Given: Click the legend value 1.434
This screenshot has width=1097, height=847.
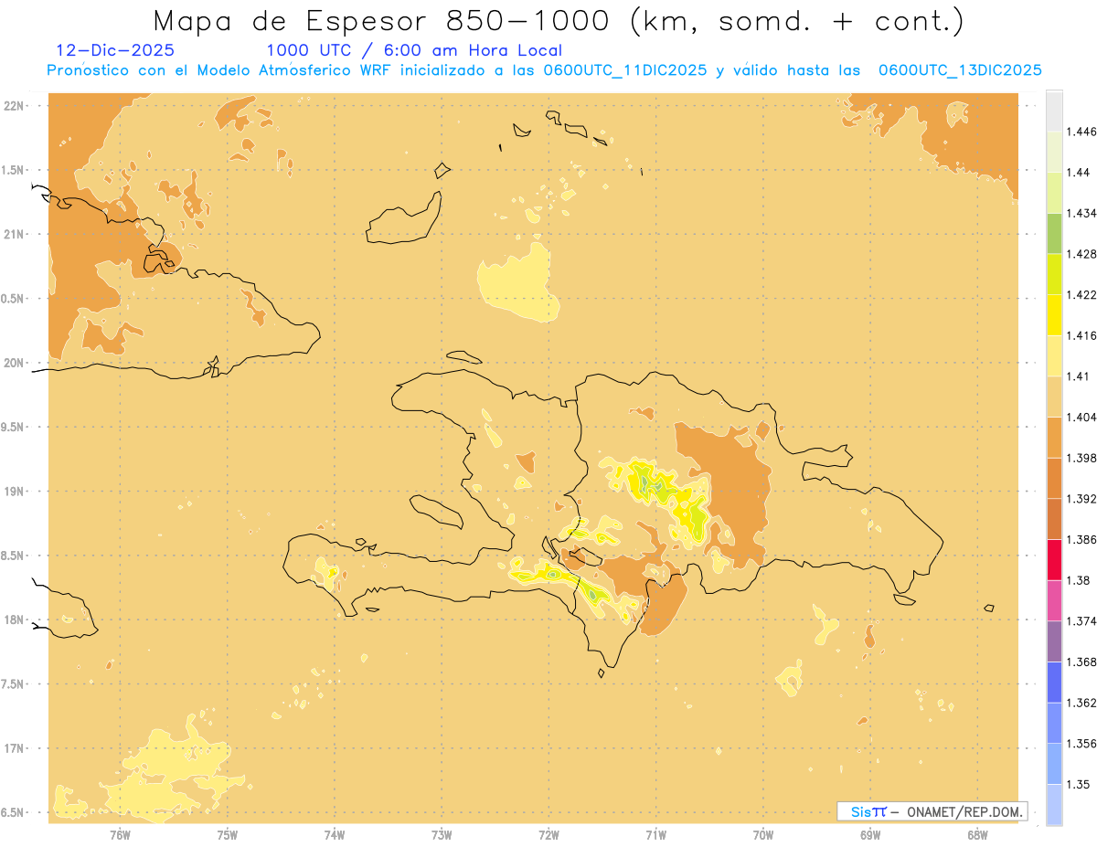Looking at the screenshot, I should point(1082,213).
